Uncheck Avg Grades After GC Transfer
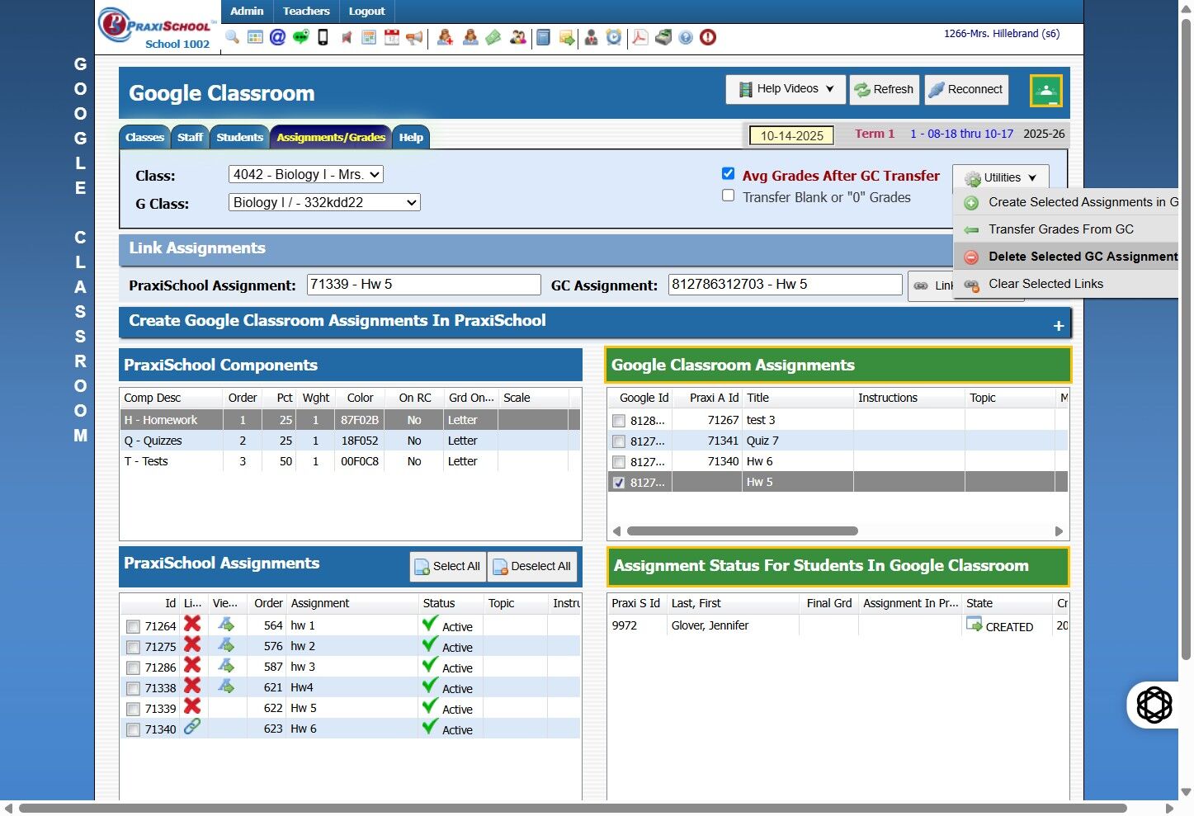1194x816 pixels. point(728,173)
